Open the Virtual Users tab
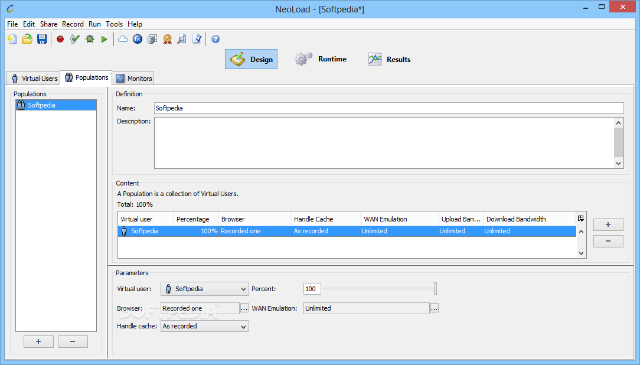The image size is (640, 365). tap(34, 79)
